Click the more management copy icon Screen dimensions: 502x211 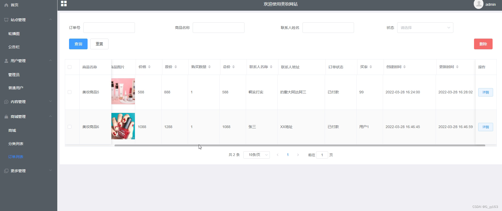[x=6, y=171]
